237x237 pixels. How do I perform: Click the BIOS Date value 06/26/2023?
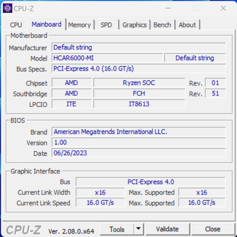pyautogui.click(x=139, y=153)
